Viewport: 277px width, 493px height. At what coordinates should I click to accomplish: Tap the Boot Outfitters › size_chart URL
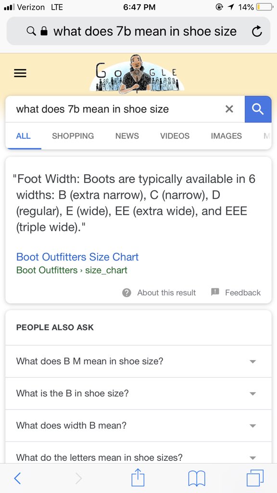tap(72, 271)
